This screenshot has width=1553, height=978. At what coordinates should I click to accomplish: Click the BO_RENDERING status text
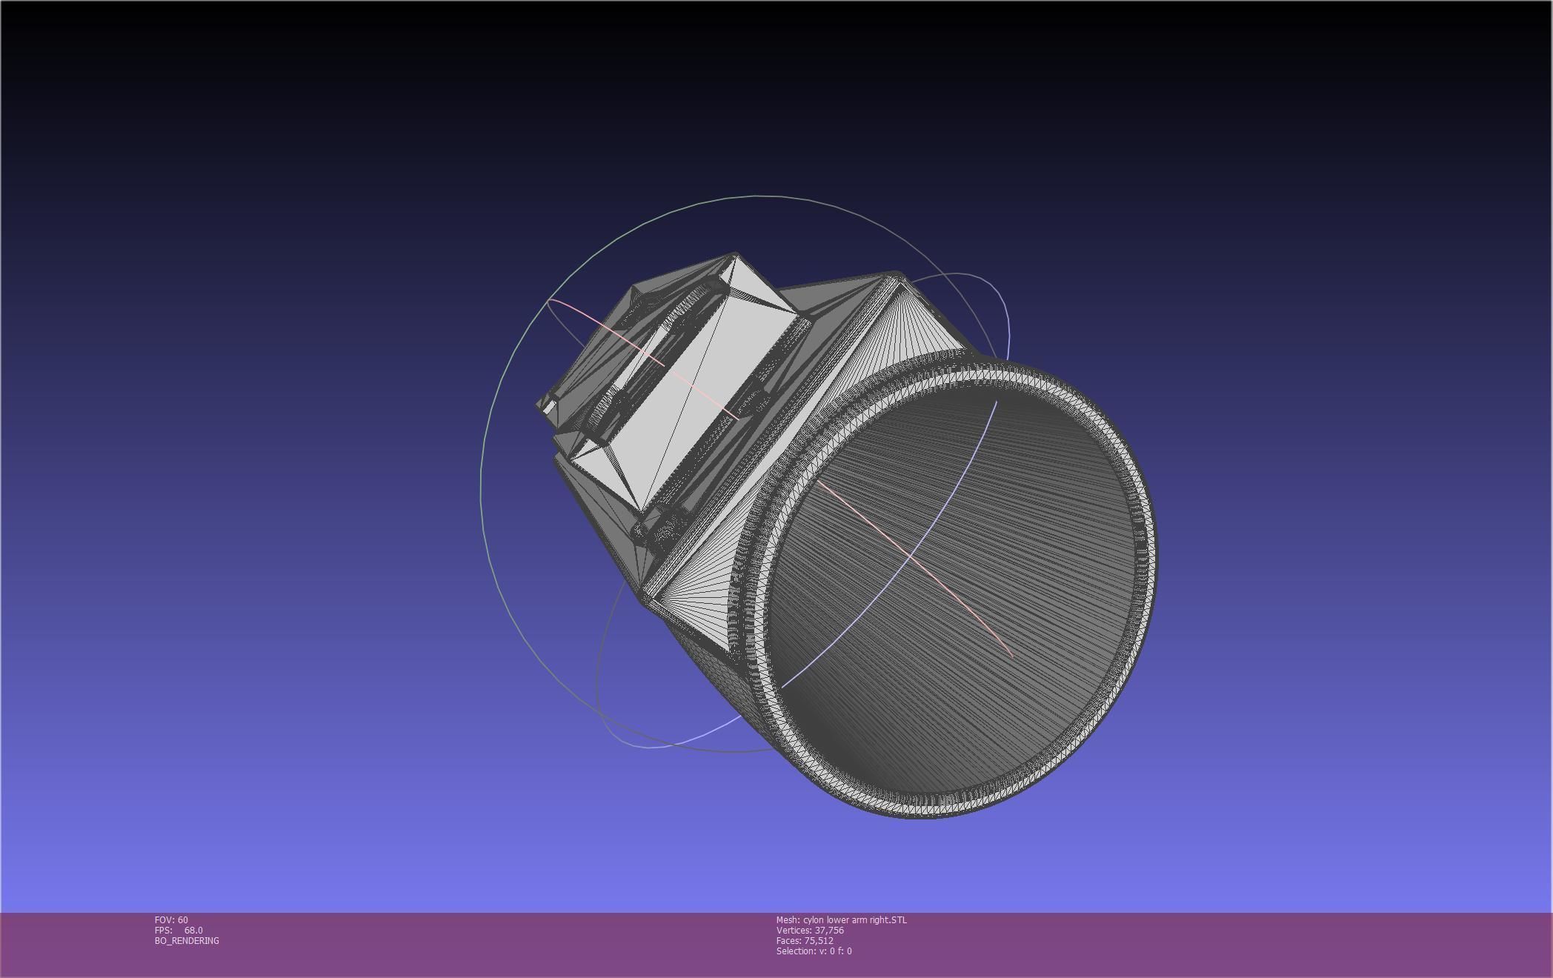coord(187,940)
